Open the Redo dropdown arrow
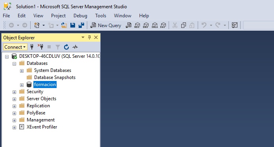Viewport: 274px width, 147px height. [225, 25]
